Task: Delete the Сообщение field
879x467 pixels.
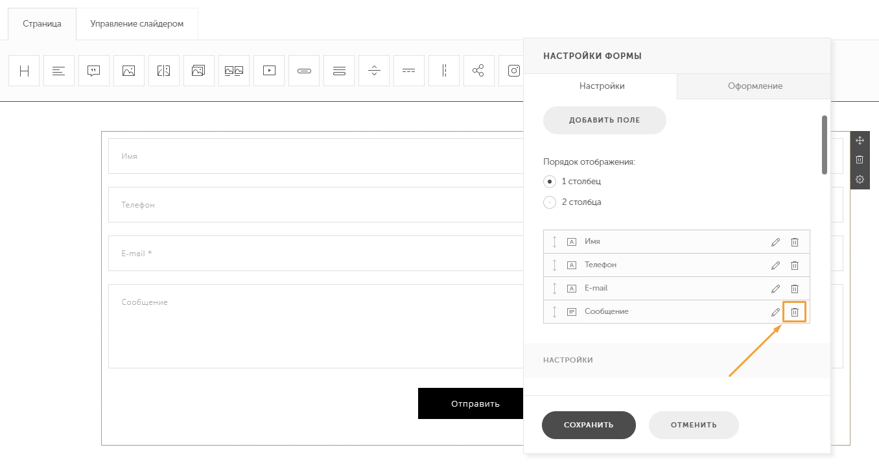Action: 794,312
